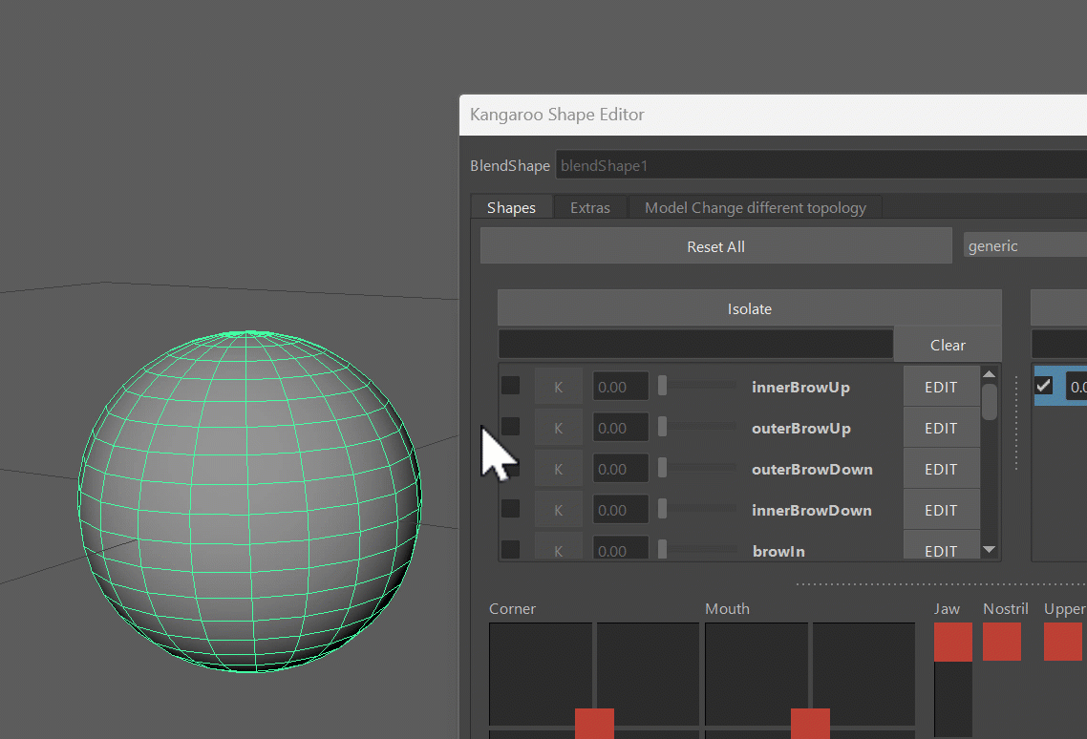The image size is (1087, 739).
Task: Click the red Jaw slider handle
Action: [952, 642]
